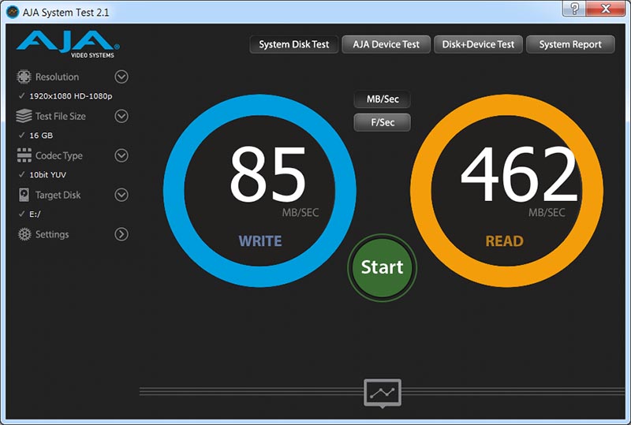This screenshot has height=425, width=631.
Task: Click the 462 read speed value
Action: pyautogui.click(x=519, y=174)
